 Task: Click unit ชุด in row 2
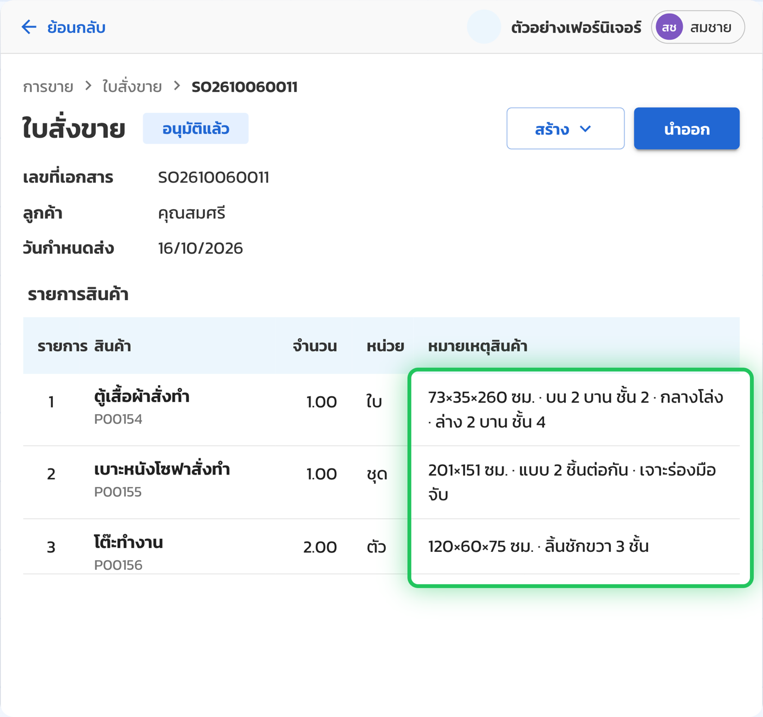point(377,474)
